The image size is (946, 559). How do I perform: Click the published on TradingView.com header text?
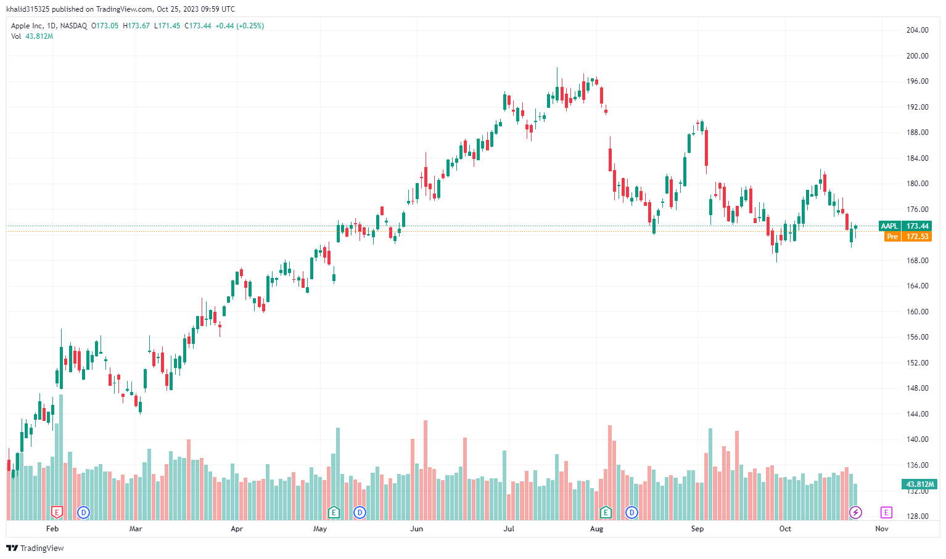120,9
